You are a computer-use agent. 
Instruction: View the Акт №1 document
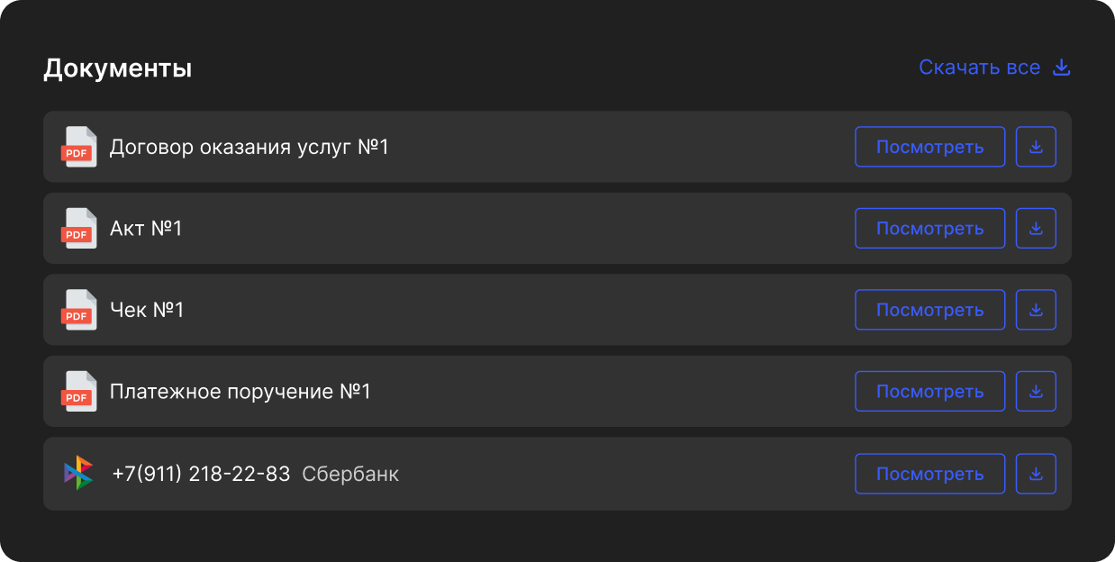(929, 228)
